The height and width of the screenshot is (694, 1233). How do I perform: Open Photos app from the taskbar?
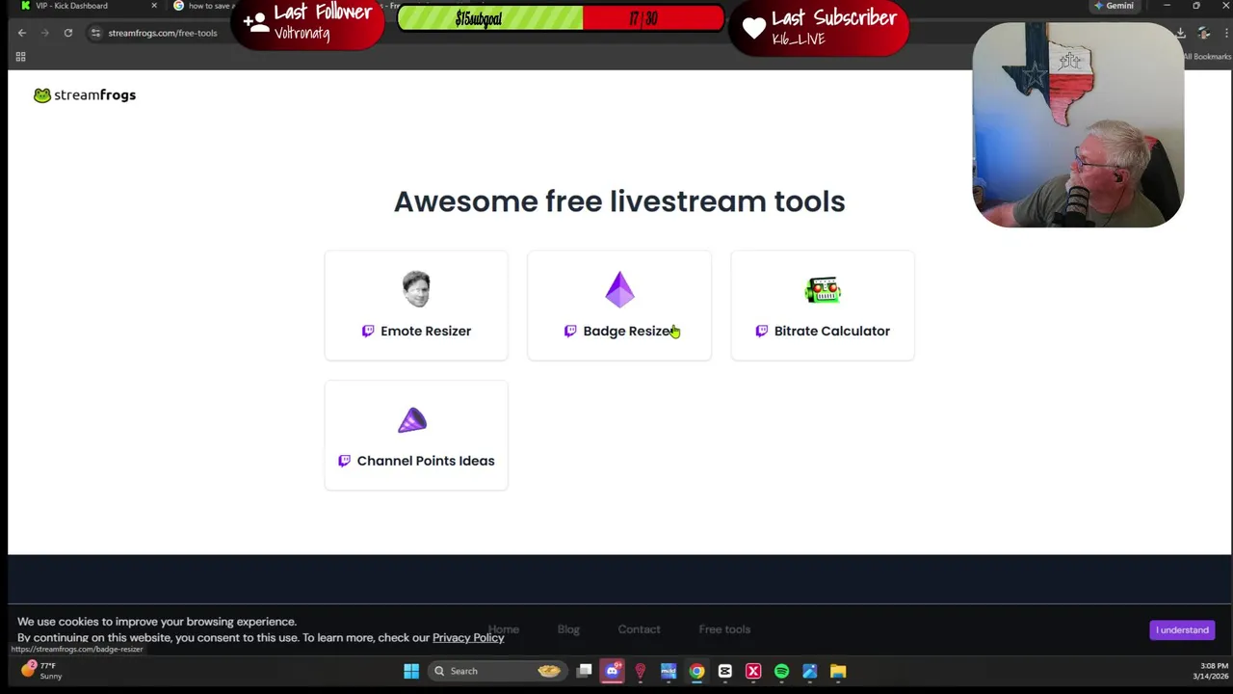(810, 671)
